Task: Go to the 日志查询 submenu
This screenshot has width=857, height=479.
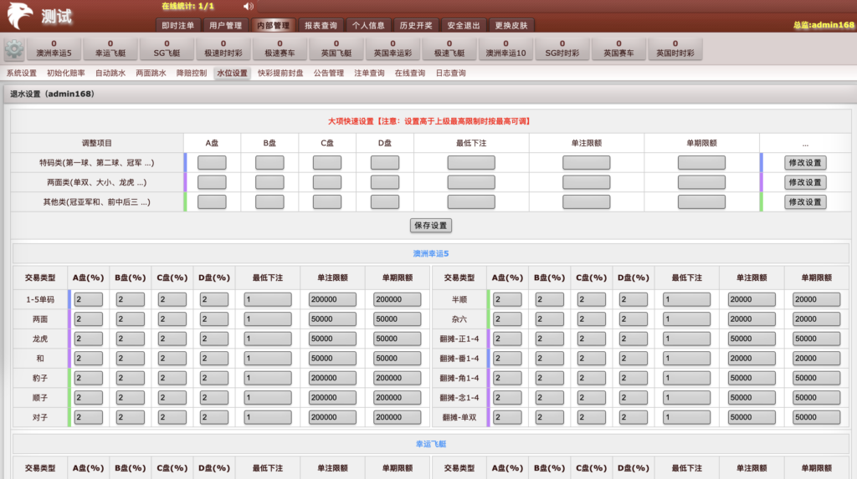Action: pyautogui.click(x=450, y=74)
